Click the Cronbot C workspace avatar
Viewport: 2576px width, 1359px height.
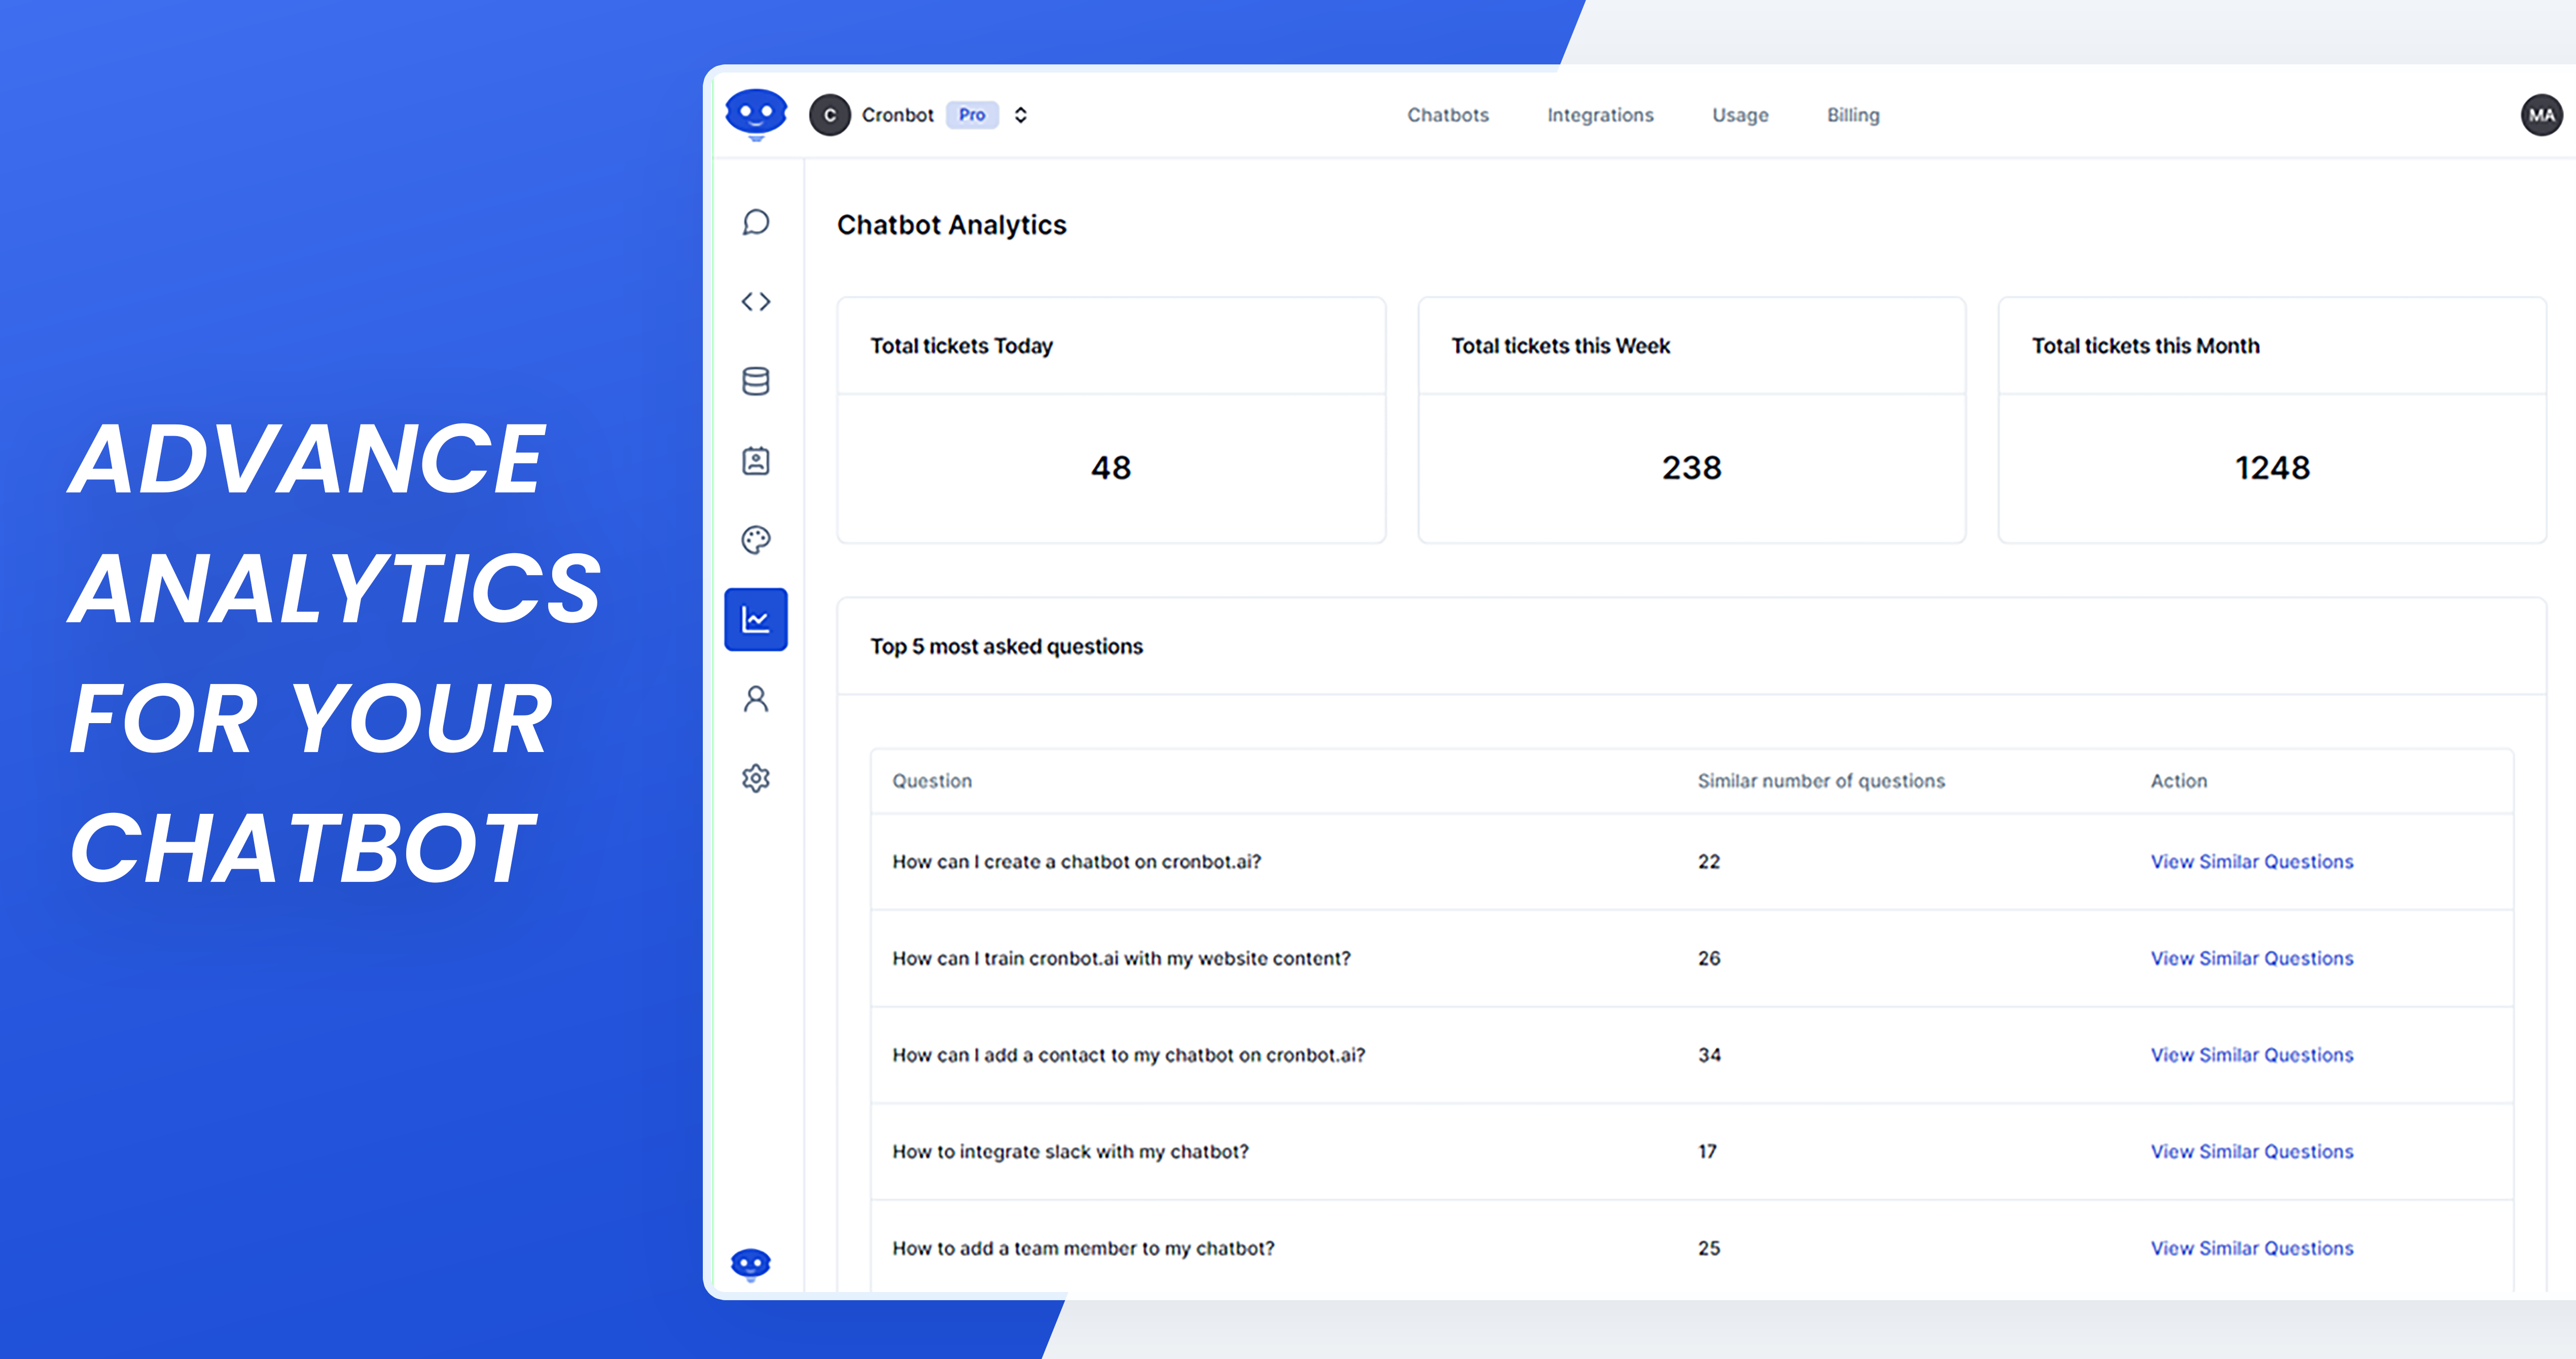point(829,115)
